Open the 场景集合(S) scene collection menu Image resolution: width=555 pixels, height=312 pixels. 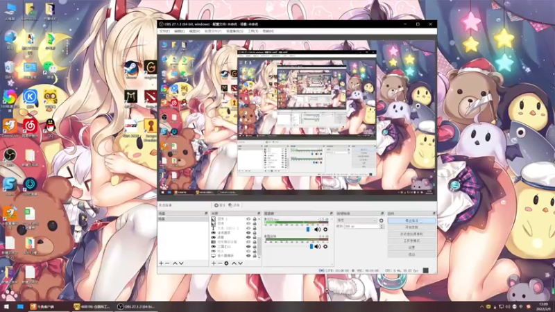click(x=234, y=31)
